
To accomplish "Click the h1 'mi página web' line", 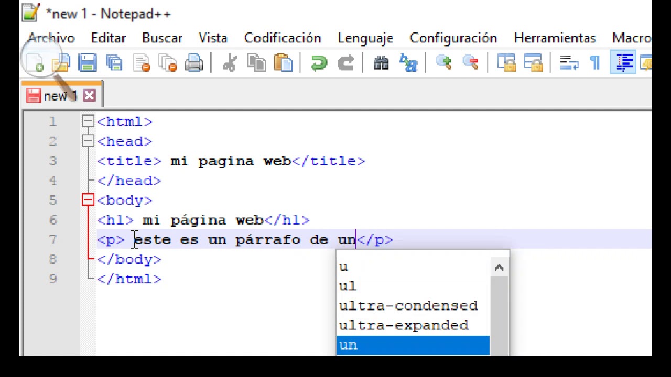I will pyautogui.click(x=203, y=220).
